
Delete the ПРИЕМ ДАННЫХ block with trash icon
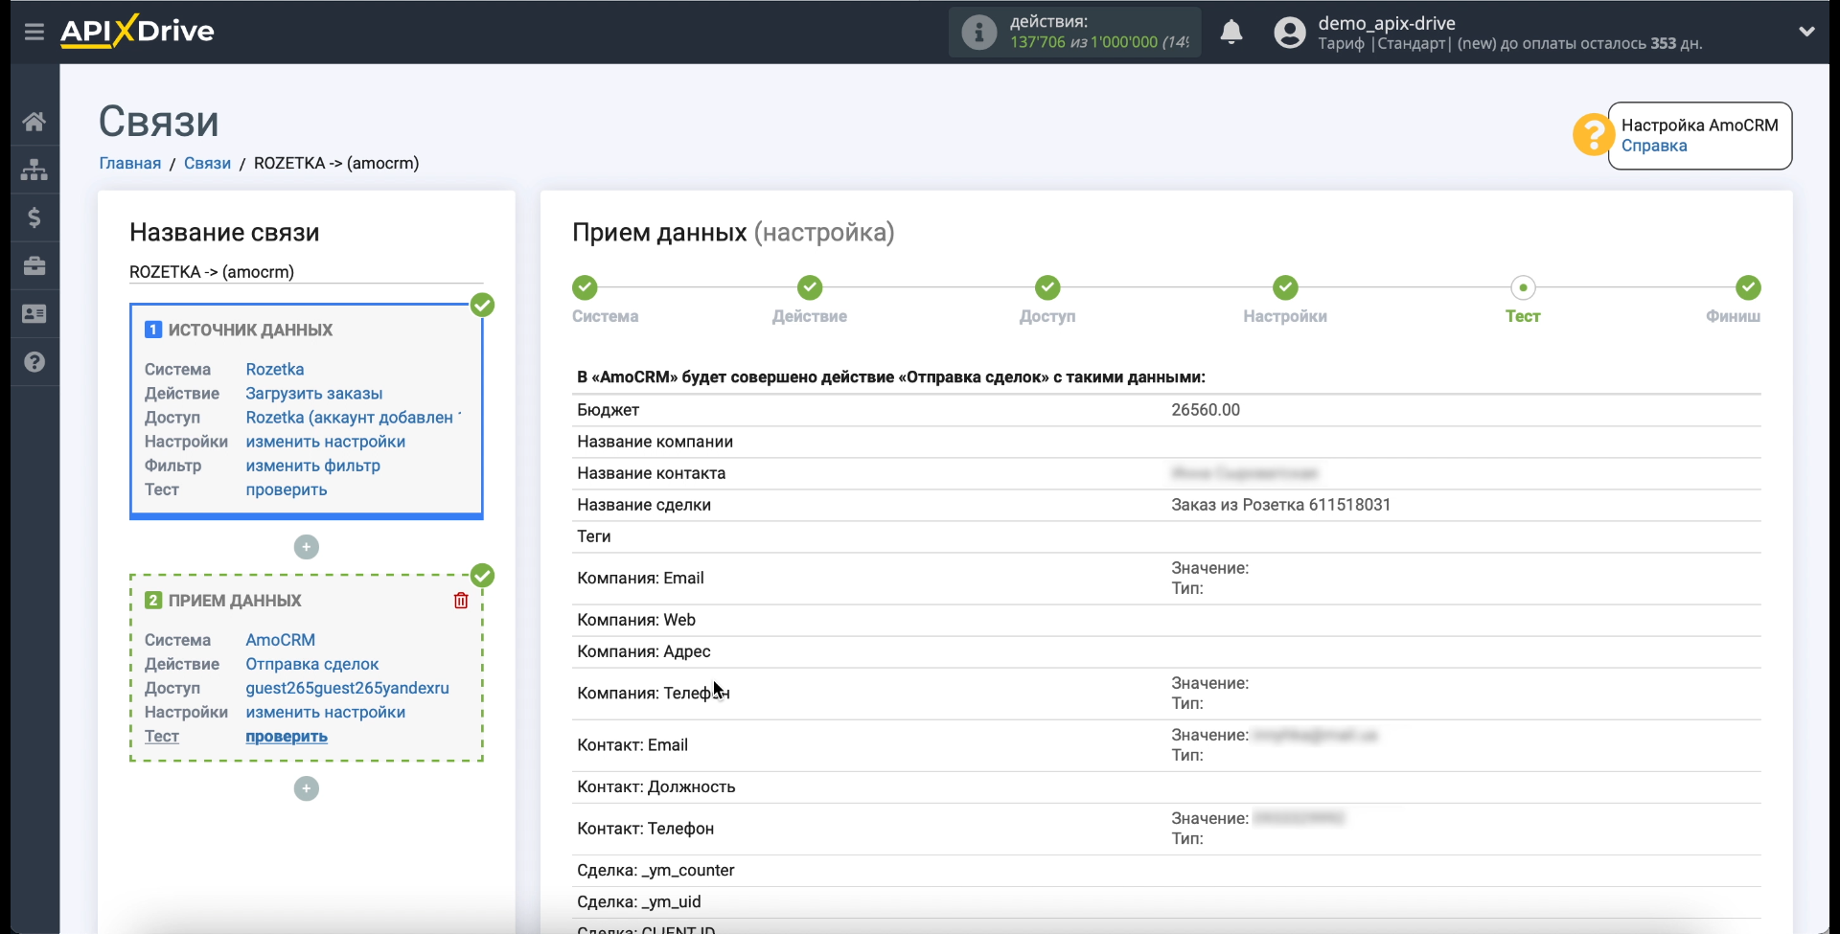(x=461, y=601)
